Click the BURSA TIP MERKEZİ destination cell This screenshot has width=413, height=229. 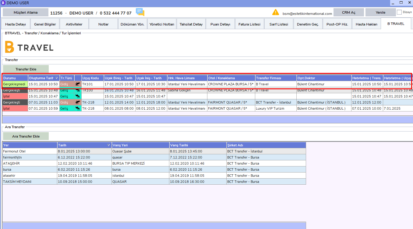click(140, 163)
